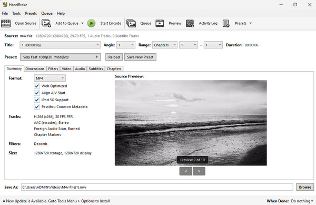The width and height of the screenshot is (316, 205).
Task: Open the Help menu
Action: click(61, 13)
